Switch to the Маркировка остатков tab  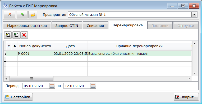click(27, 26)
